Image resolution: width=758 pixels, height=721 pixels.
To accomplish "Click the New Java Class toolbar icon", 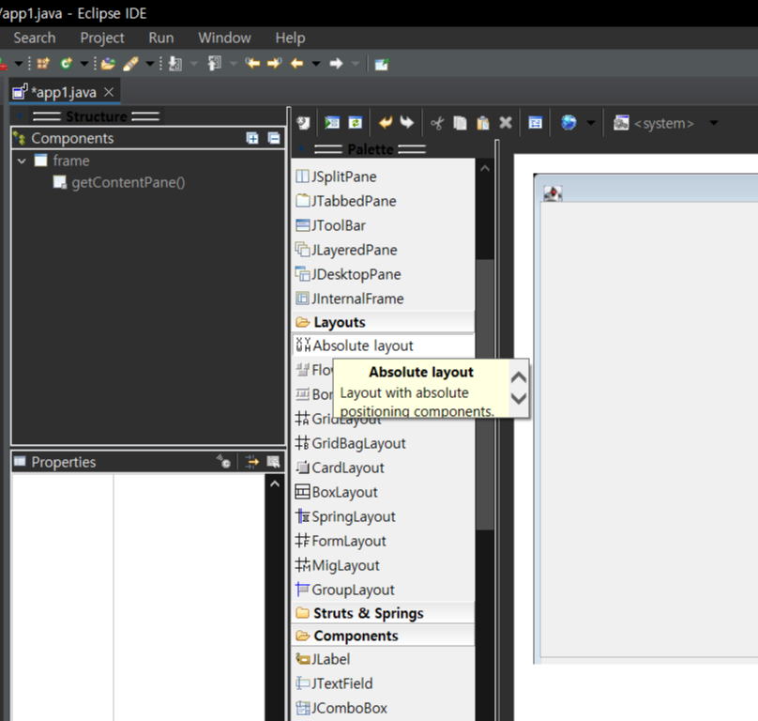I will click(x=67, y=64).
